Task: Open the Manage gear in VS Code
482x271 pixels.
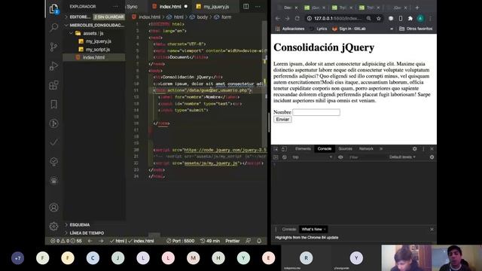Action: click(x=53, y=226)
